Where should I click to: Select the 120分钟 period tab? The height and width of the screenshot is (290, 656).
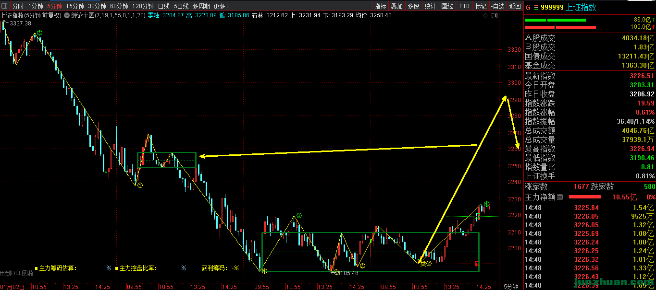point(143,6)
